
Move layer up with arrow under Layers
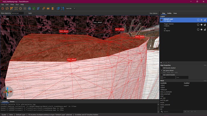click(166, 62)
